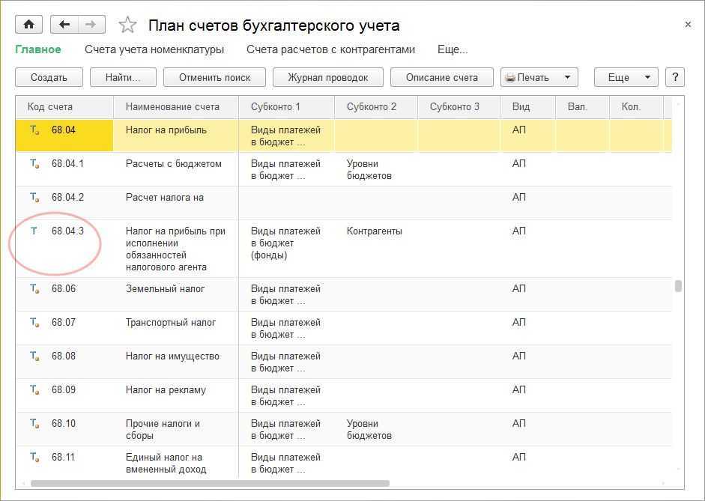The width and height of the screenshot is (705, 501).
Task: Go forward with the right arrow
Action: [91, 25]
